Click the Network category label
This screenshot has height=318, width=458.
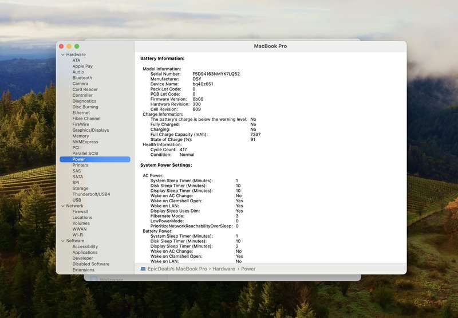coord(74,206)
